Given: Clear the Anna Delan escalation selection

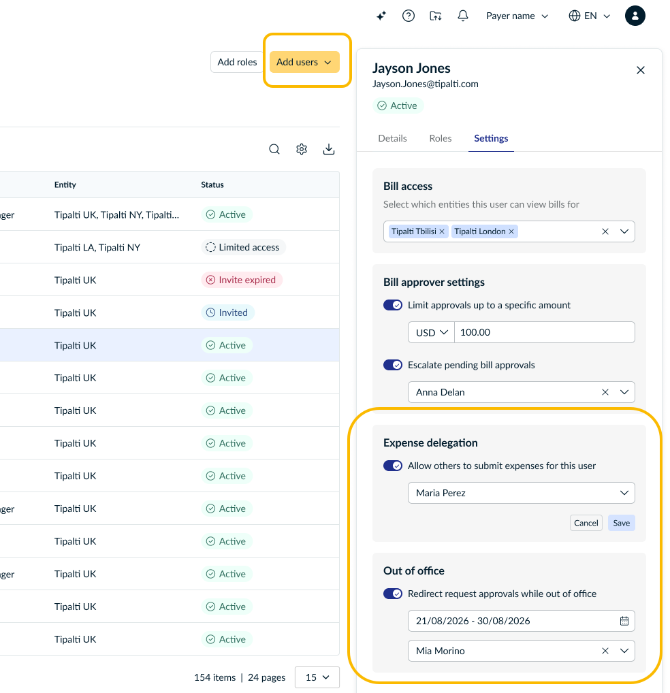Looking at the screenshot, I should (605, 392).
